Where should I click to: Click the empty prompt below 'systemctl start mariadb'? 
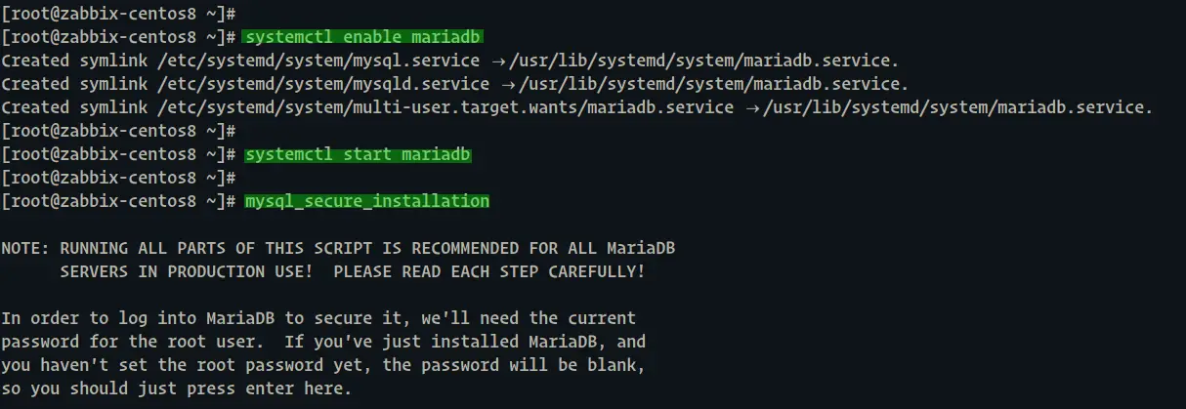(118, 178)
